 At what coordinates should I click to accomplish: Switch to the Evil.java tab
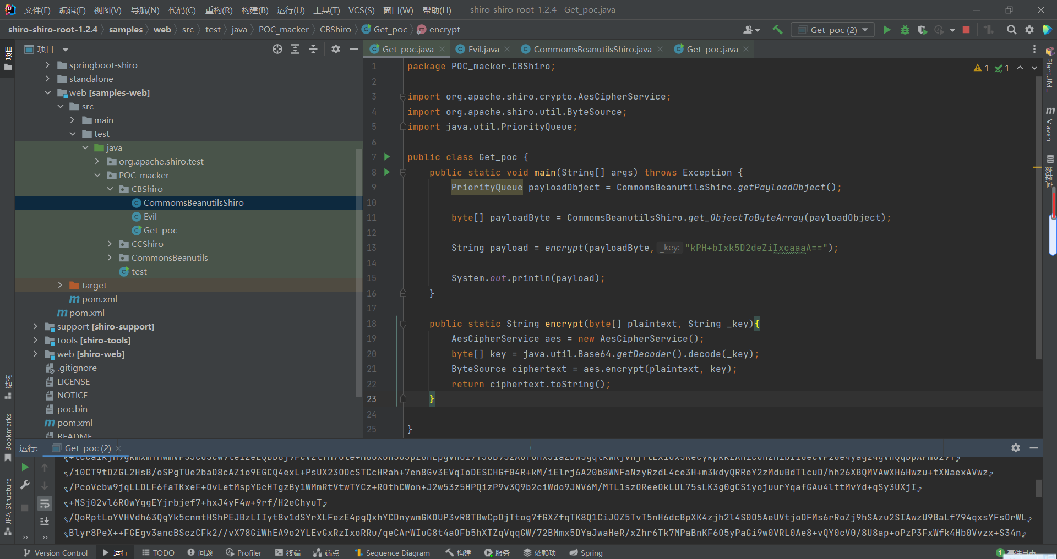483,49
